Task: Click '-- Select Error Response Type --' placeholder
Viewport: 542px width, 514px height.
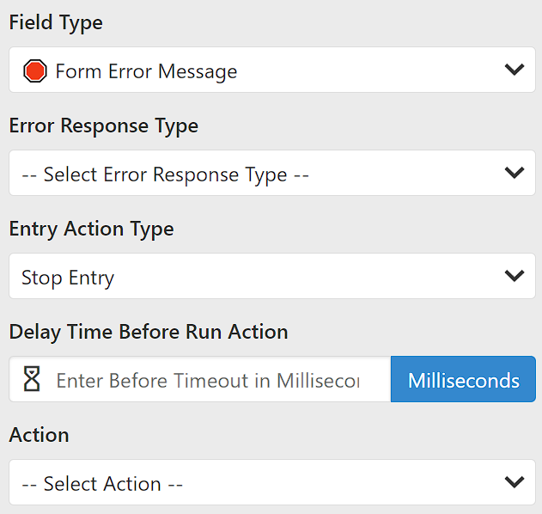Action: [165, 174]
